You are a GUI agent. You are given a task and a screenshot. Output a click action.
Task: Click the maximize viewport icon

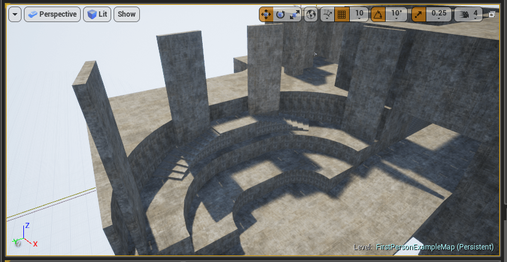[x=492, y=14]
